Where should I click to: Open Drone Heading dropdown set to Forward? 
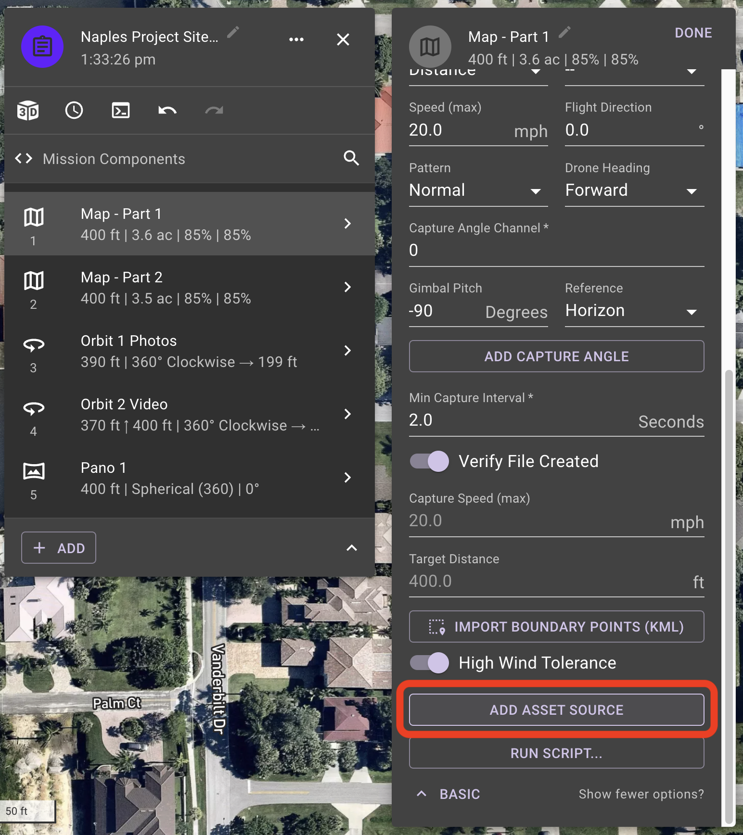click(634, 190)
